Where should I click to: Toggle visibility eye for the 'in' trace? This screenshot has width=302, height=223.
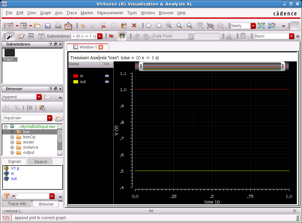pyautogui.click(x=107, y=76)
